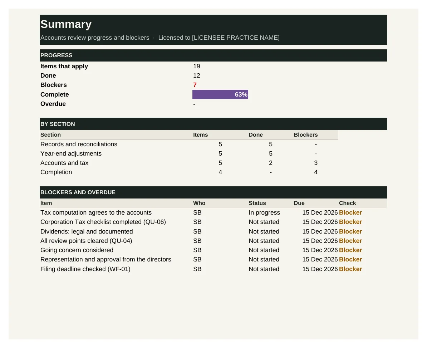This screenshot has width=427, height=348.
Task: Select "All review points cleared (QU-04)" item
Action: (x=86, y=241)
